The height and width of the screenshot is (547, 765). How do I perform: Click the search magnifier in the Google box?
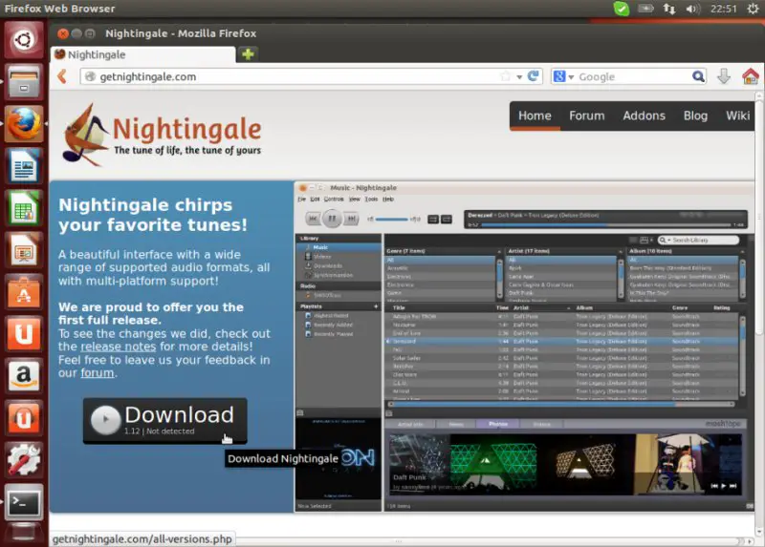click(x=698, y=76)
